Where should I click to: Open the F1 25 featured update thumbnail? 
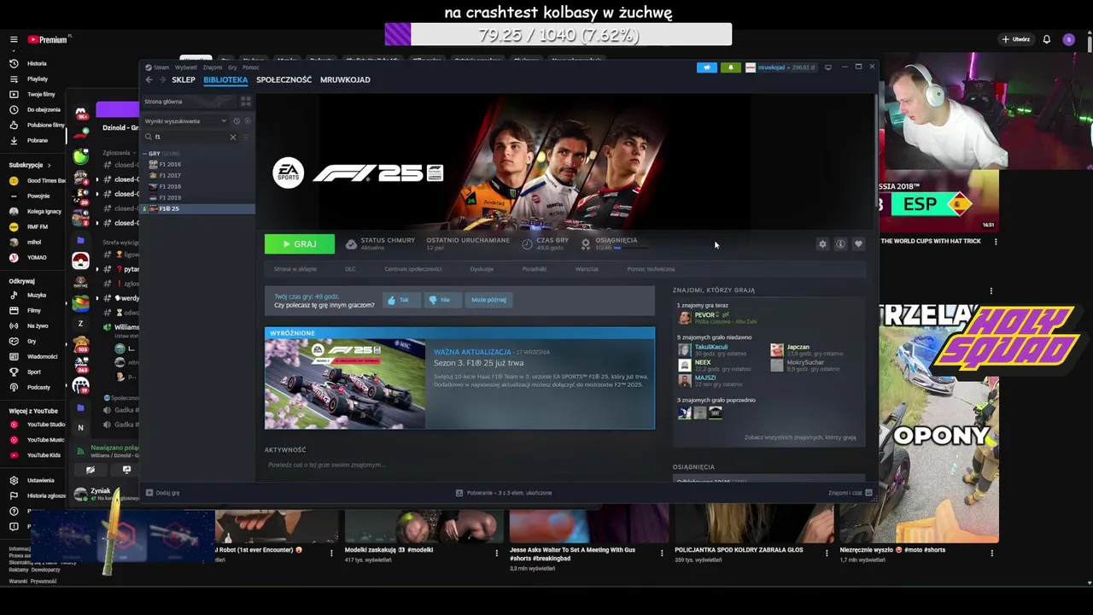[345, 384]
